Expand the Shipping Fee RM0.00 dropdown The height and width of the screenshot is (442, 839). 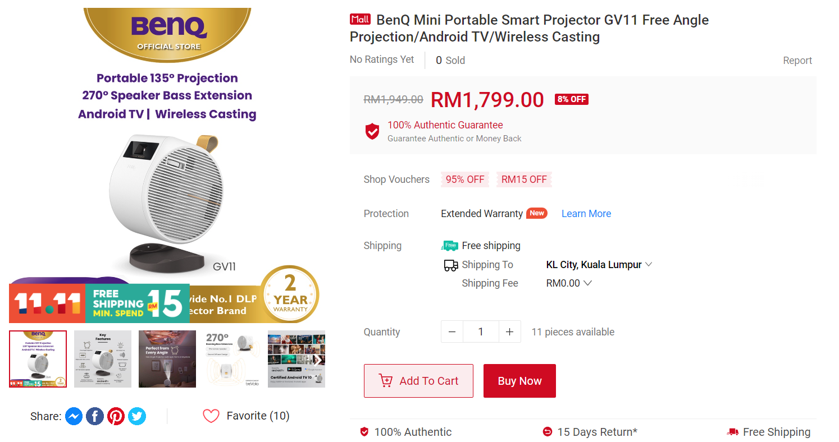(569, 283)
